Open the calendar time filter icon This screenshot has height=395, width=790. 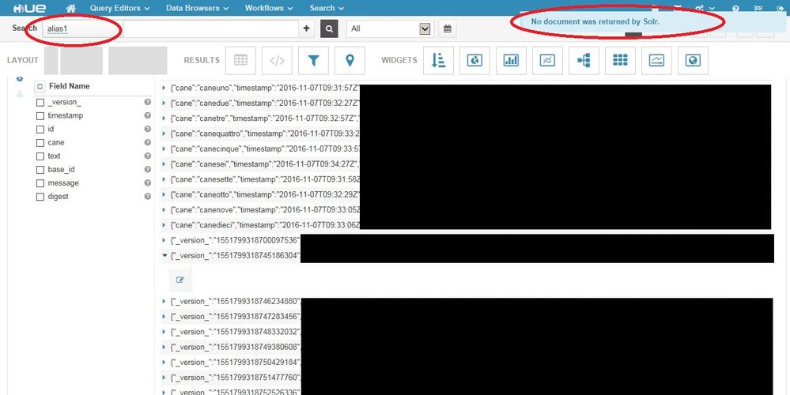pos(448,28)
